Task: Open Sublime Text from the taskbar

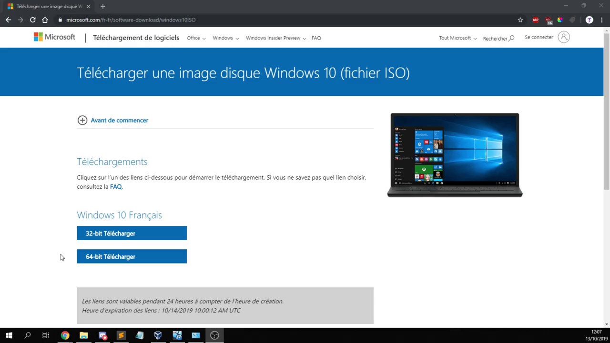Action: pos(121,335)
